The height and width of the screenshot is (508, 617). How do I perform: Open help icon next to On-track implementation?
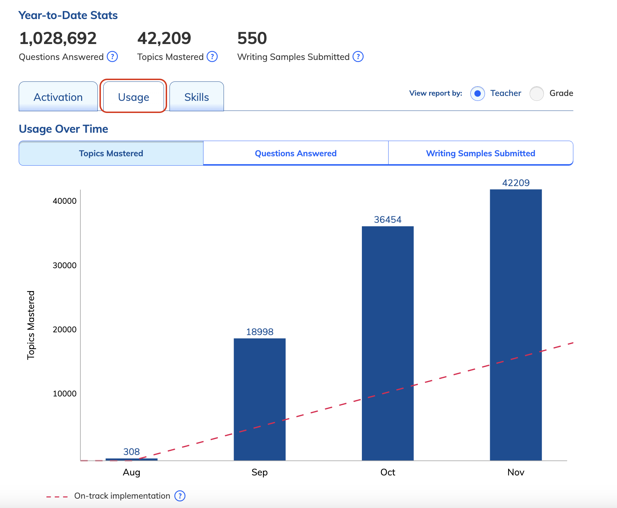pyautogui.click(x=180, y=496)
